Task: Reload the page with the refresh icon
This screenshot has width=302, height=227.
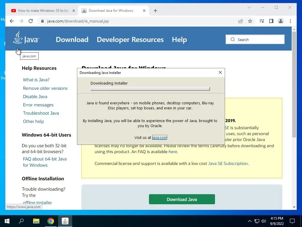Action: pyautogui.click(x=31, y=21)
